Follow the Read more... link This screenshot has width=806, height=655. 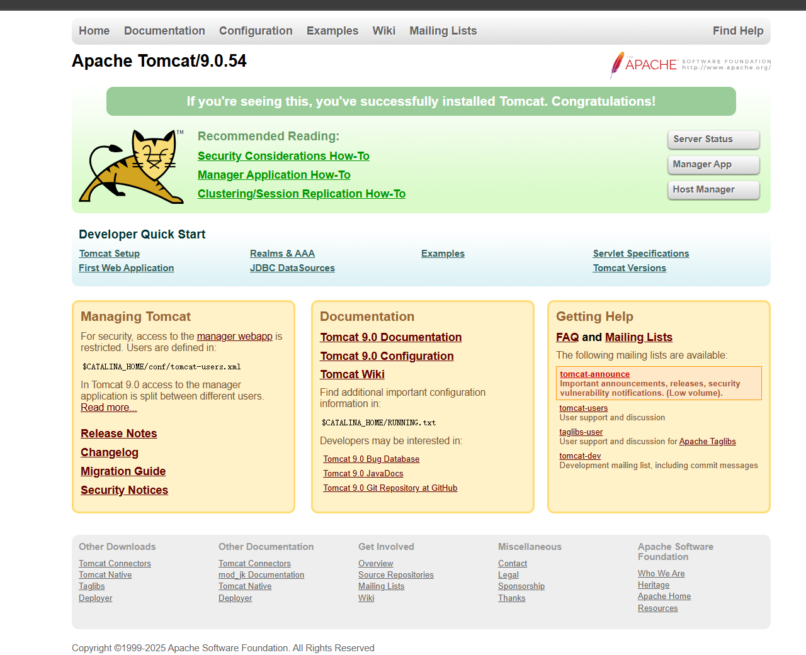(x=109, y=408)
